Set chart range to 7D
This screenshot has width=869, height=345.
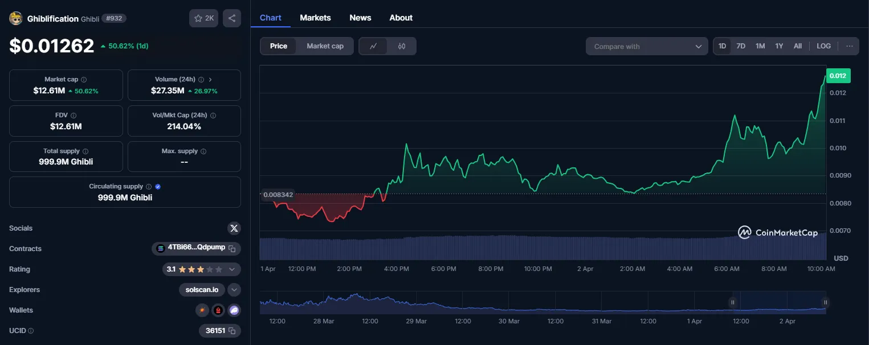pyautogui.click(x=741, y=46)
